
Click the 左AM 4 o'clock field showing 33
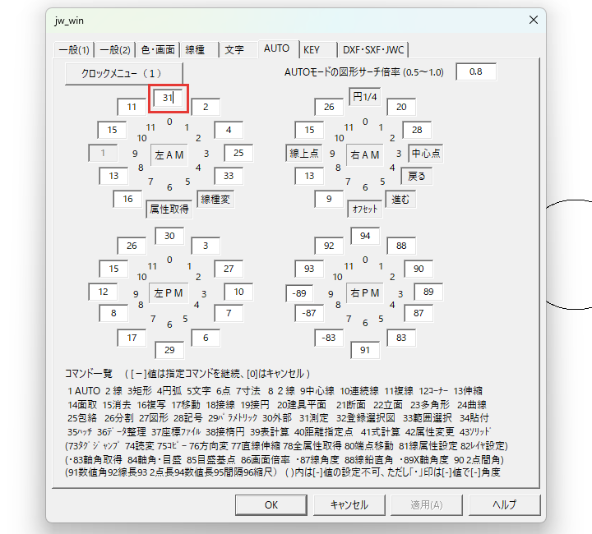229,176
